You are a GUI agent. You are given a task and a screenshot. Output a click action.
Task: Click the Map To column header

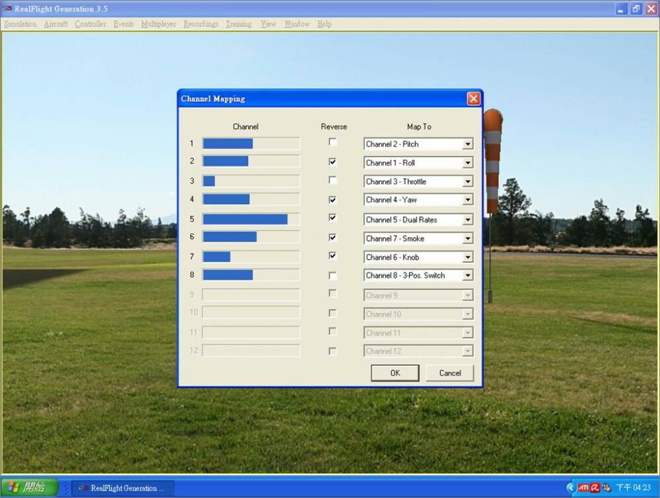tap(419, 126)
